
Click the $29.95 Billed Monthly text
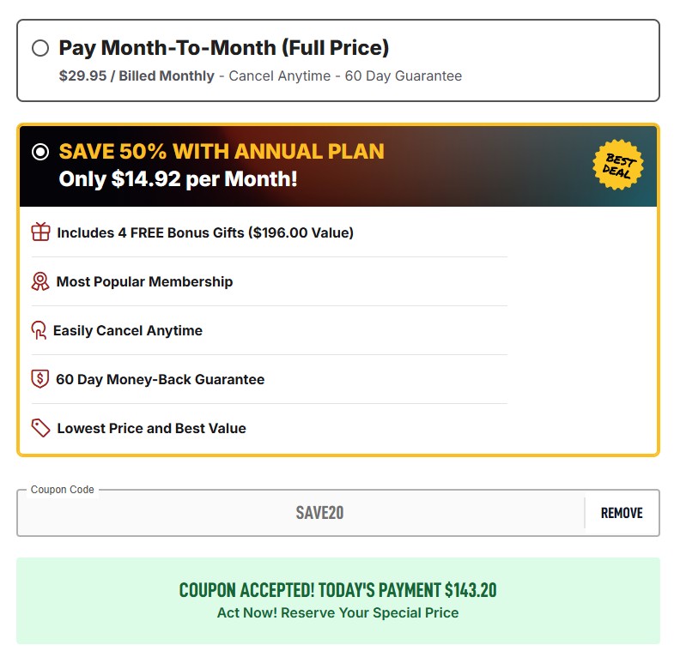[137, 76]
